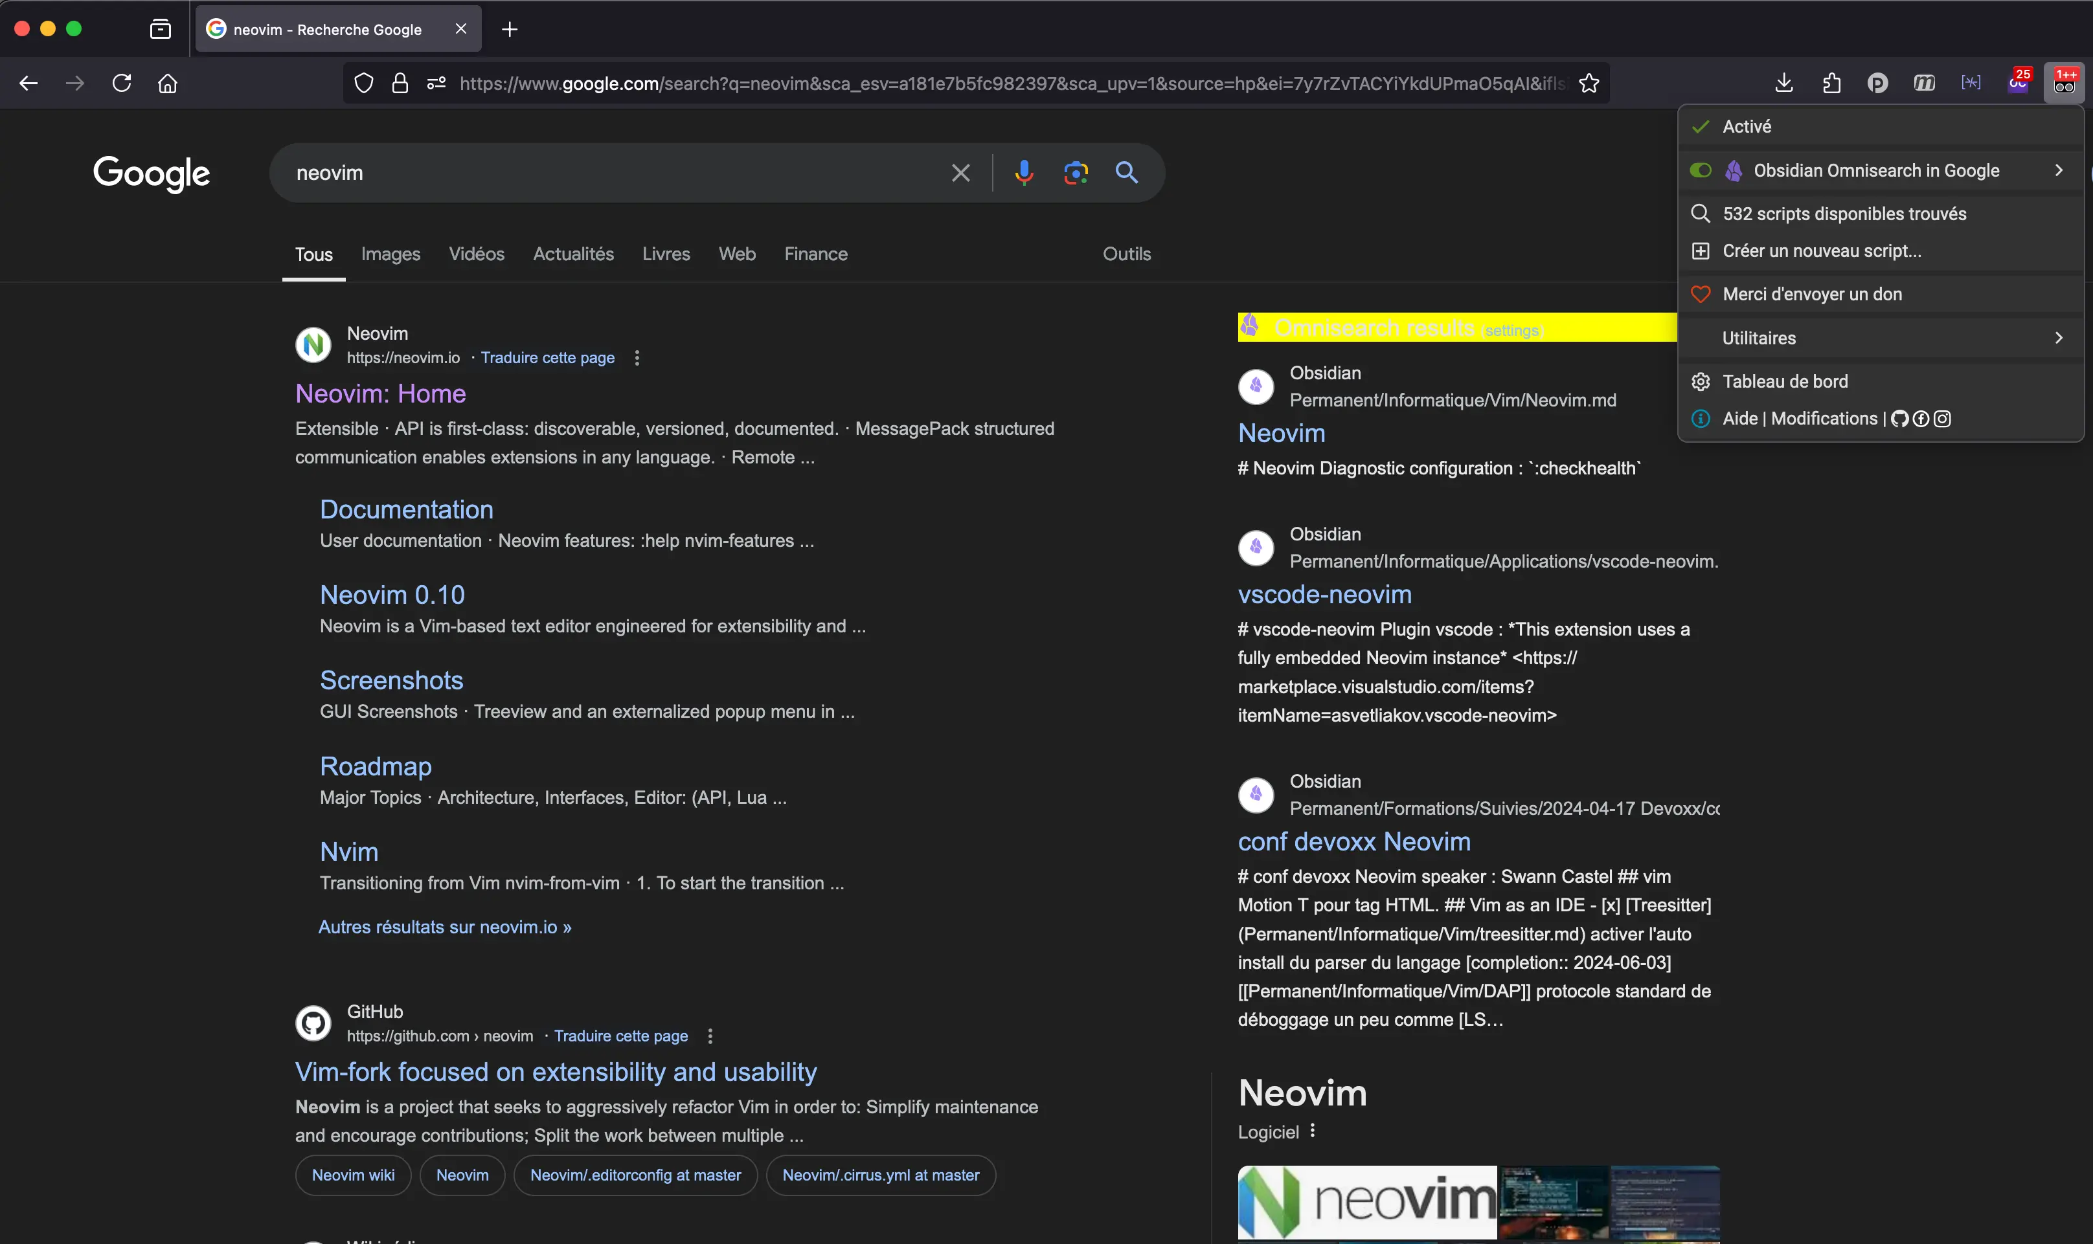Click the Activé checkmark to disable Tampermonkey
2093x1244 pixels.
coord(1700,127)
